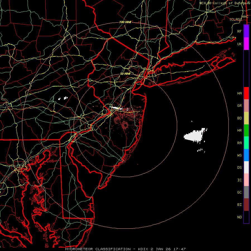Click the blue WS legend swatch
The height and width of the screenshot is (251, 251).
pos(246,155)
